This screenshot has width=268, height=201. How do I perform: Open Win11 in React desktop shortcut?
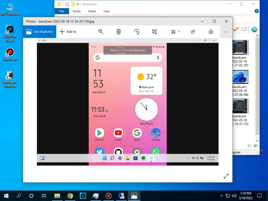point(10,33)
